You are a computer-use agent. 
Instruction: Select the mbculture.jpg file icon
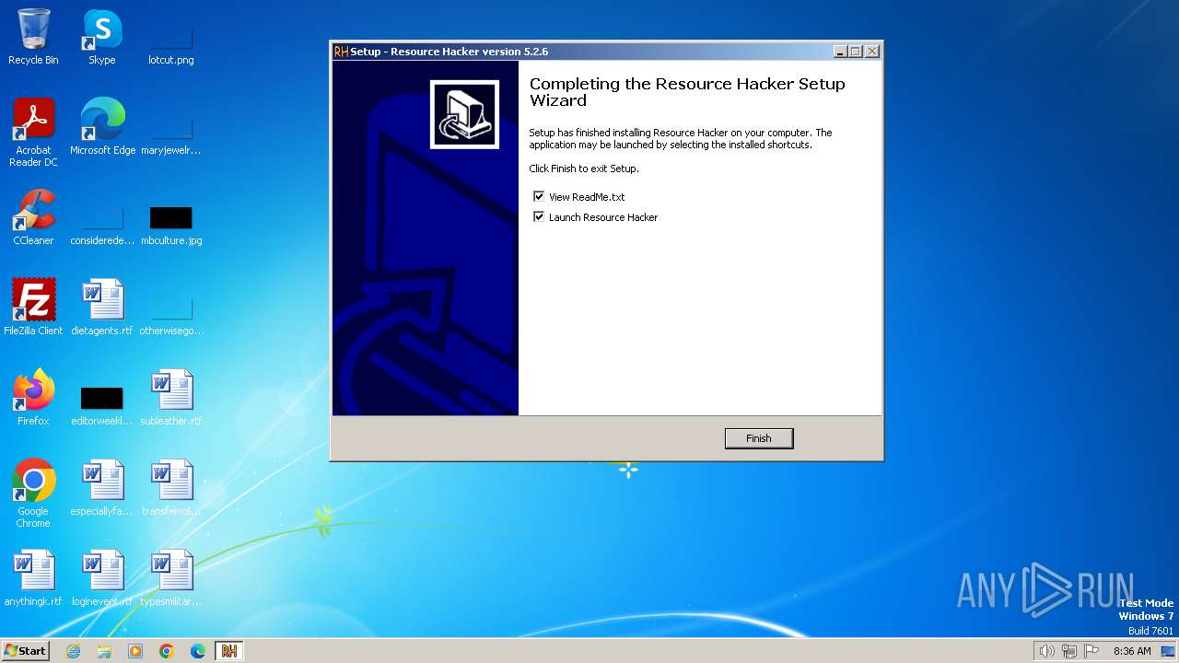pyautogui.click(x=171, y=226)
